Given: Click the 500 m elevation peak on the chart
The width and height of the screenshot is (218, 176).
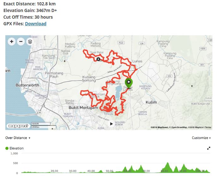Looking at the screenshot, I should (x=168, y=163).
